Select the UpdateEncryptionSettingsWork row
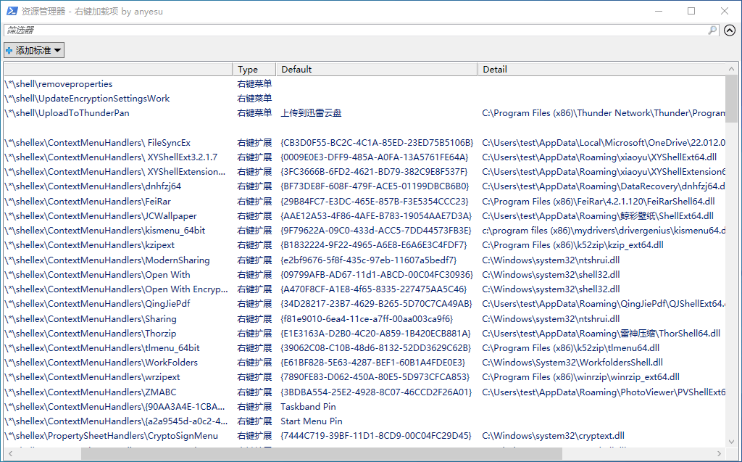The image size is (742, 462). tap(364, 99)
